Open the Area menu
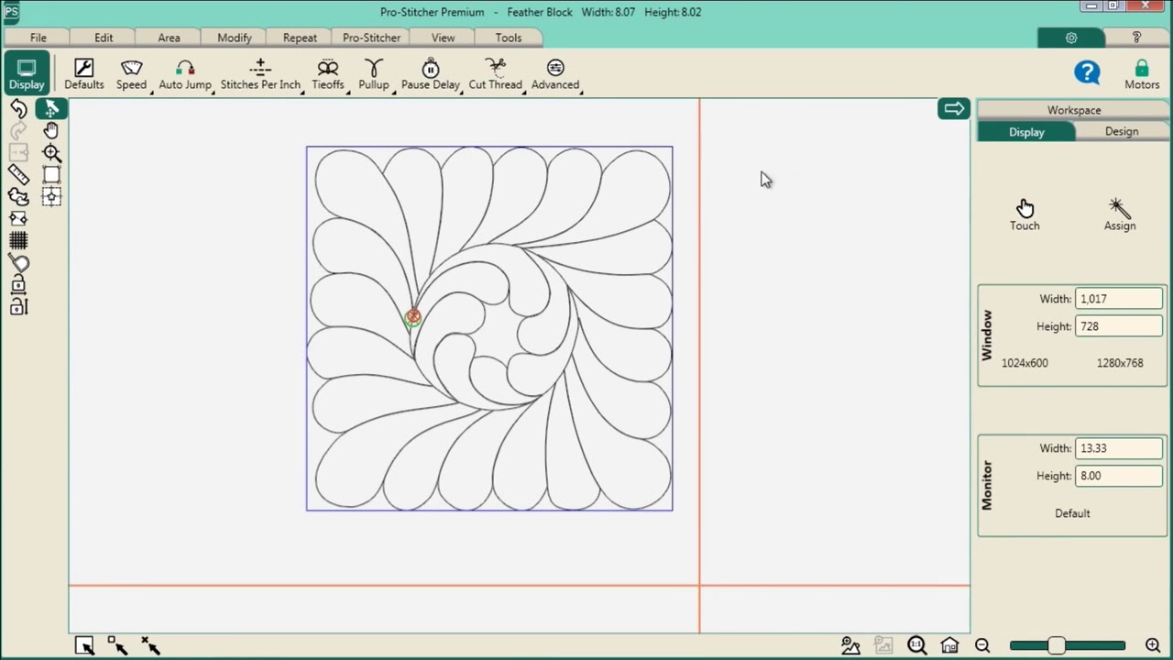Viewport: 1173px width, 660px height. tap(169, 38)
